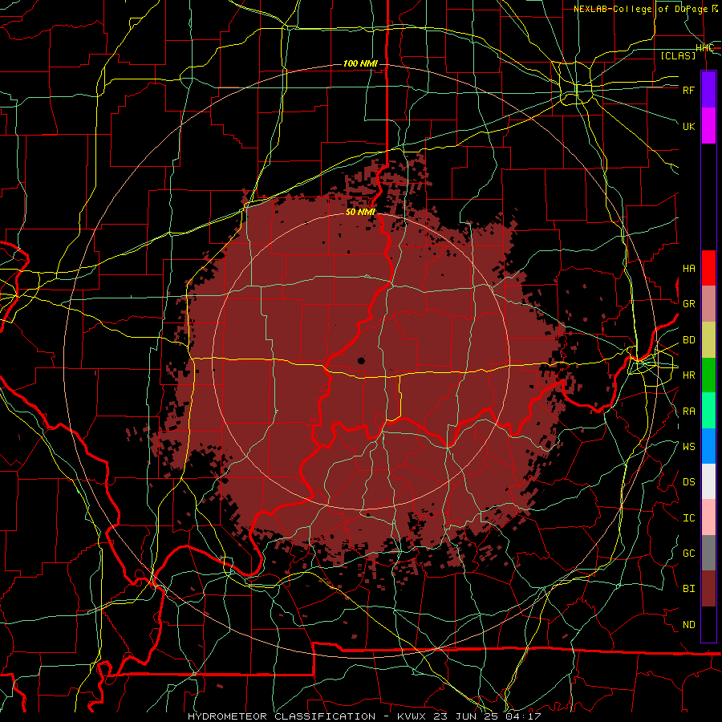Click the BD legend label

coord(688,340)
